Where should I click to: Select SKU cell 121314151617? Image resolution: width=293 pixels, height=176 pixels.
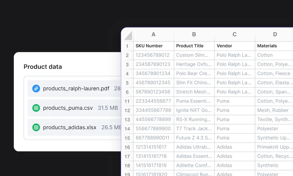[x=154, y=147]
